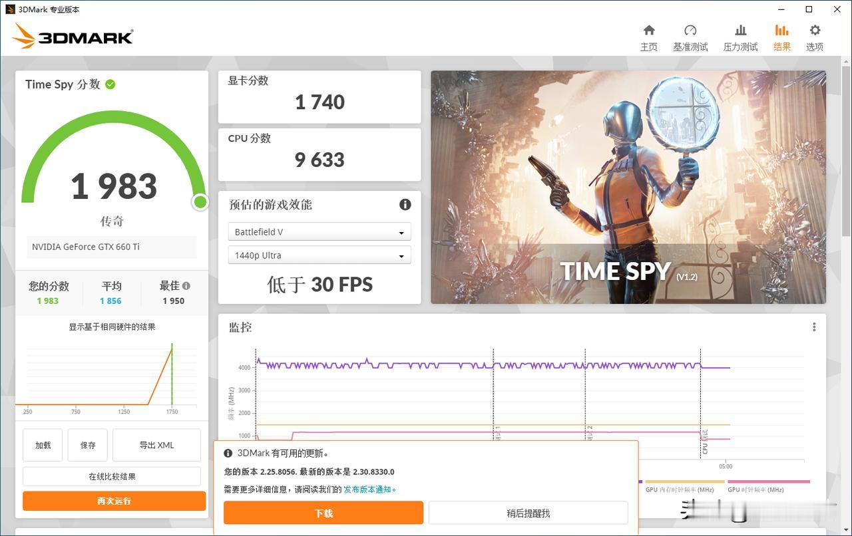Open the 选项 options gear tab
Screen dimensions: 852x536
tap(815, 38)
